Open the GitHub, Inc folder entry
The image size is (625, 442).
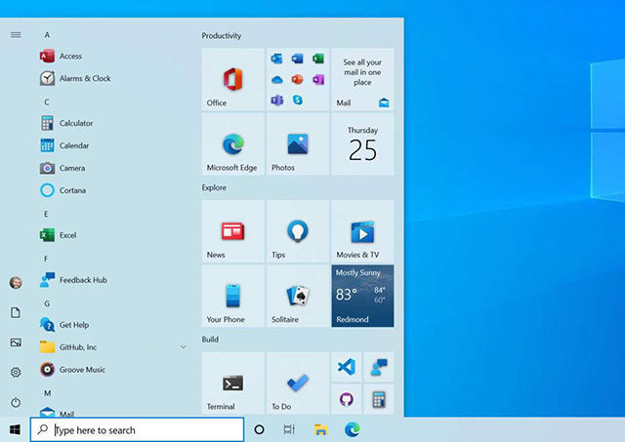click(x=111, y=347)
